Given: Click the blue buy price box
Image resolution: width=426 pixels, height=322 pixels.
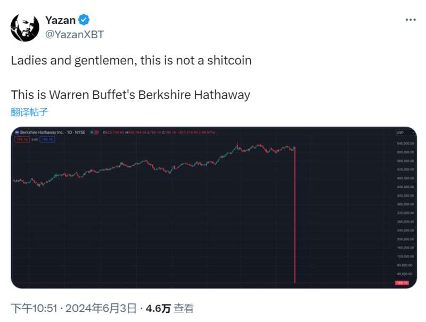Looking at the screenshot, I should [x=47, y=139].
